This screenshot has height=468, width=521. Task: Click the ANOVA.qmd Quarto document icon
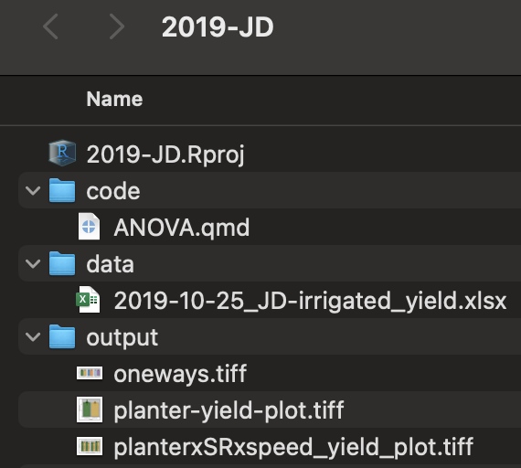click(89, 227)
